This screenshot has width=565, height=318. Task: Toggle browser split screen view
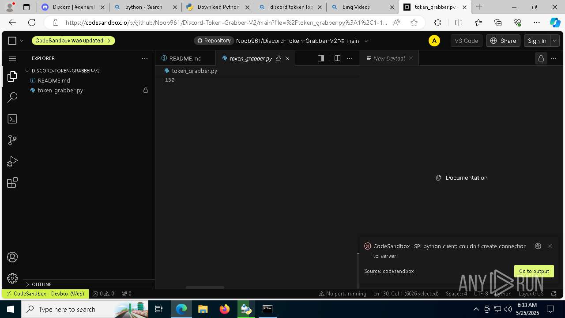[459, 23]
